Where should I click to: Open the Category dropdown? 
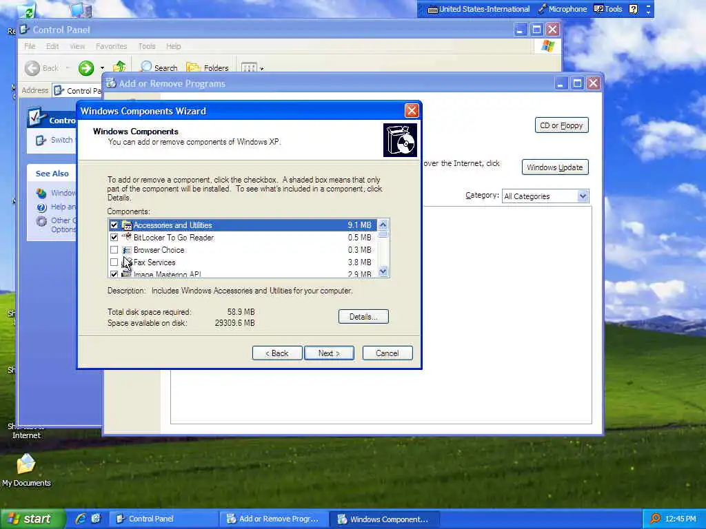583,196
